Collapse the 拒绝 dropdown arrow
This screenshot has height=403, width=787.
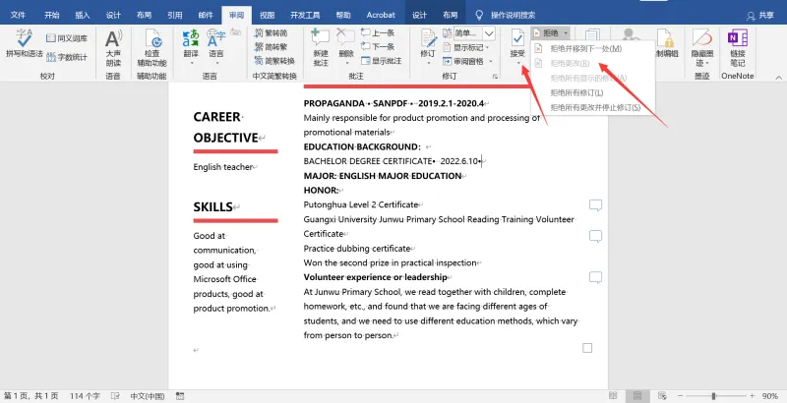(565, 33)
